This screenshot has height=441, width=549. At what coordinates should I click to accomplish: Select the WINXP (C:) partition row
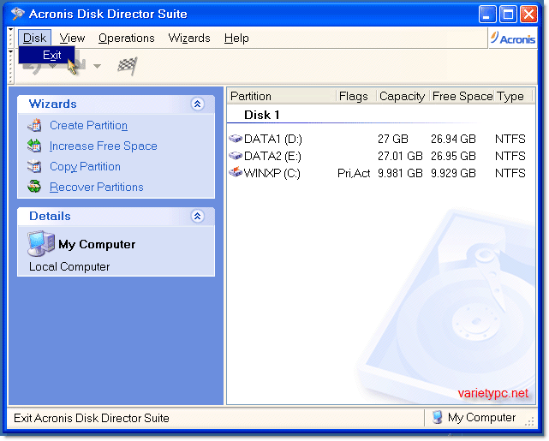pyautogui.click(x=378, y=173)
